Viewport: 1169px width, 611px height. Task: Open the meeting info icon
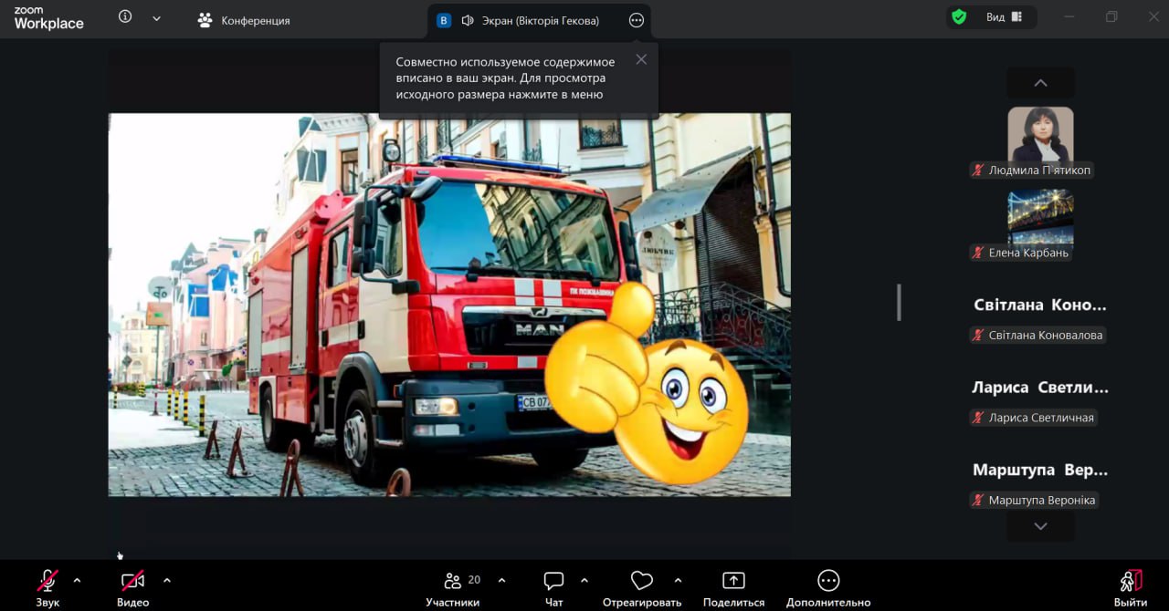[x=125, y=17]
